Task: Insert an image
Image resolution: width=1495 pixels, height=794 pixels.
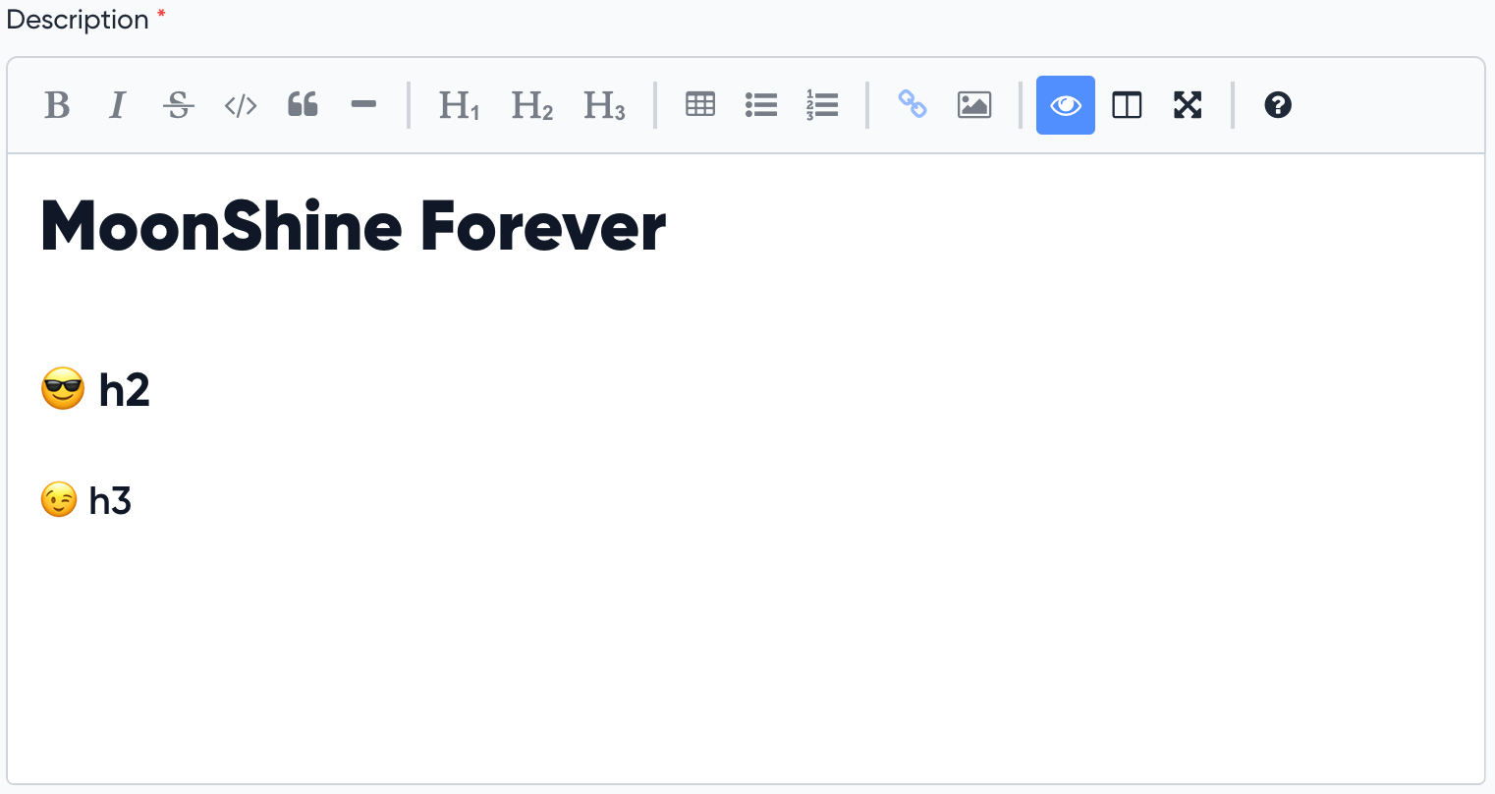Action: click(x=974, y=105)
